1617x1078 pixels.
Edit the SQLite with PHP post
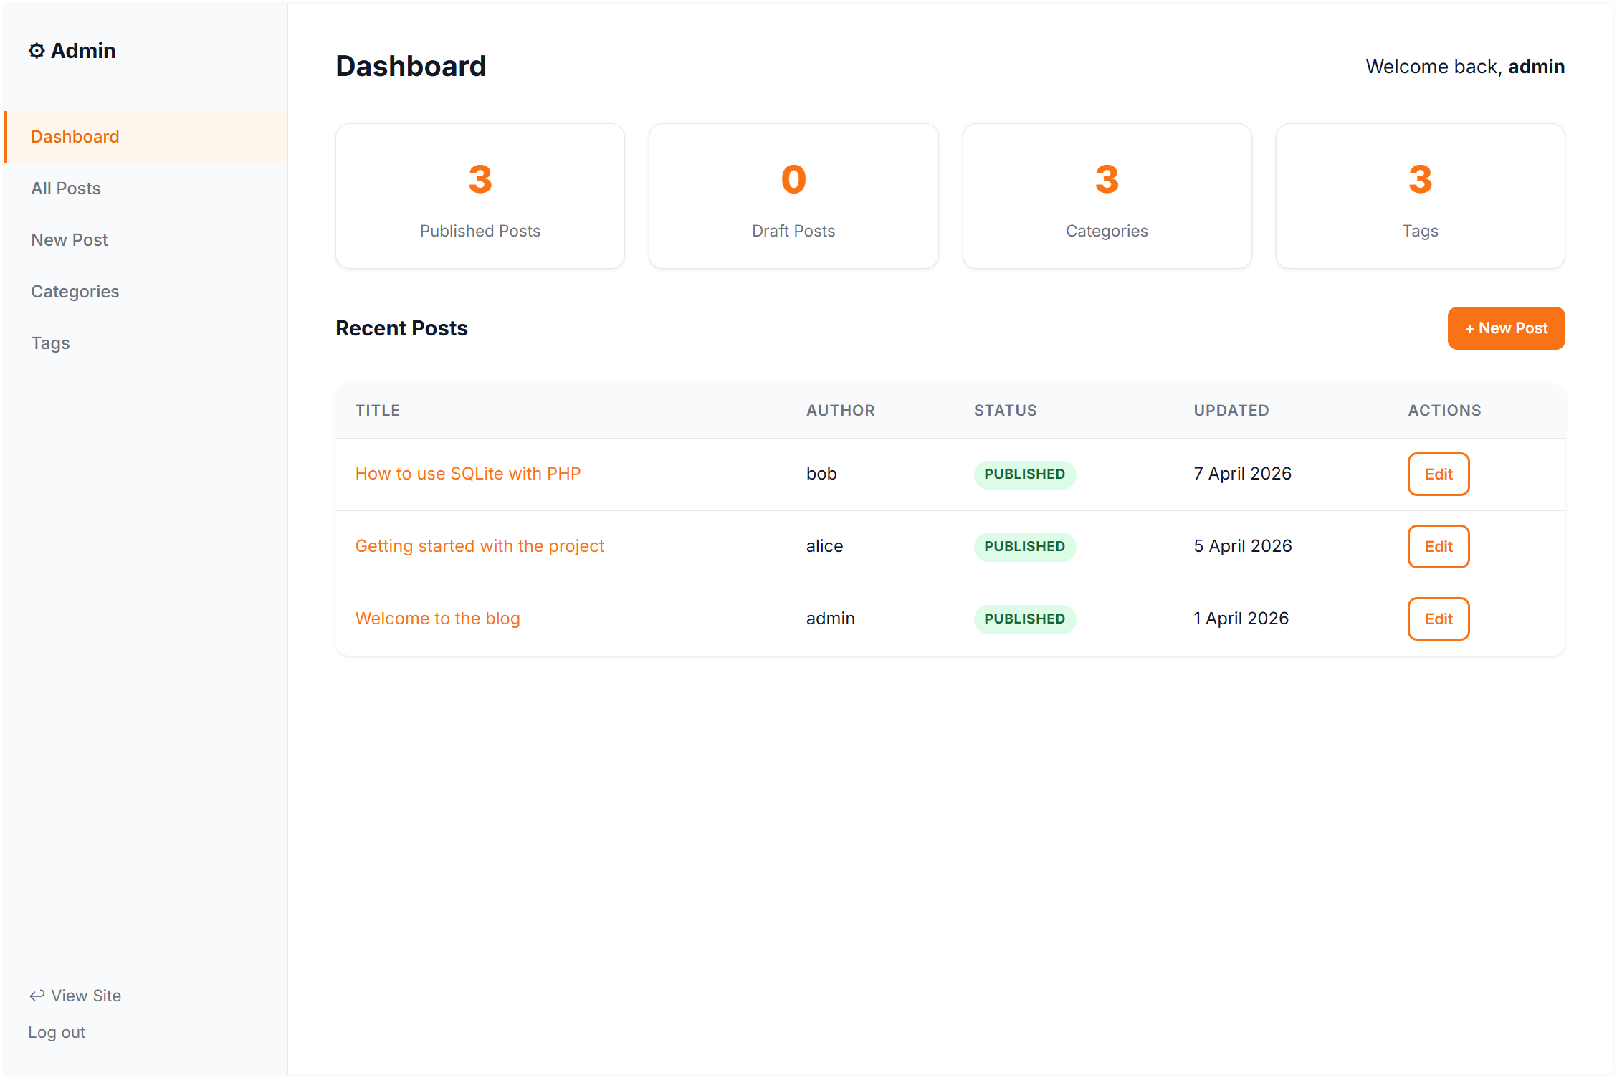(1438, 474)
